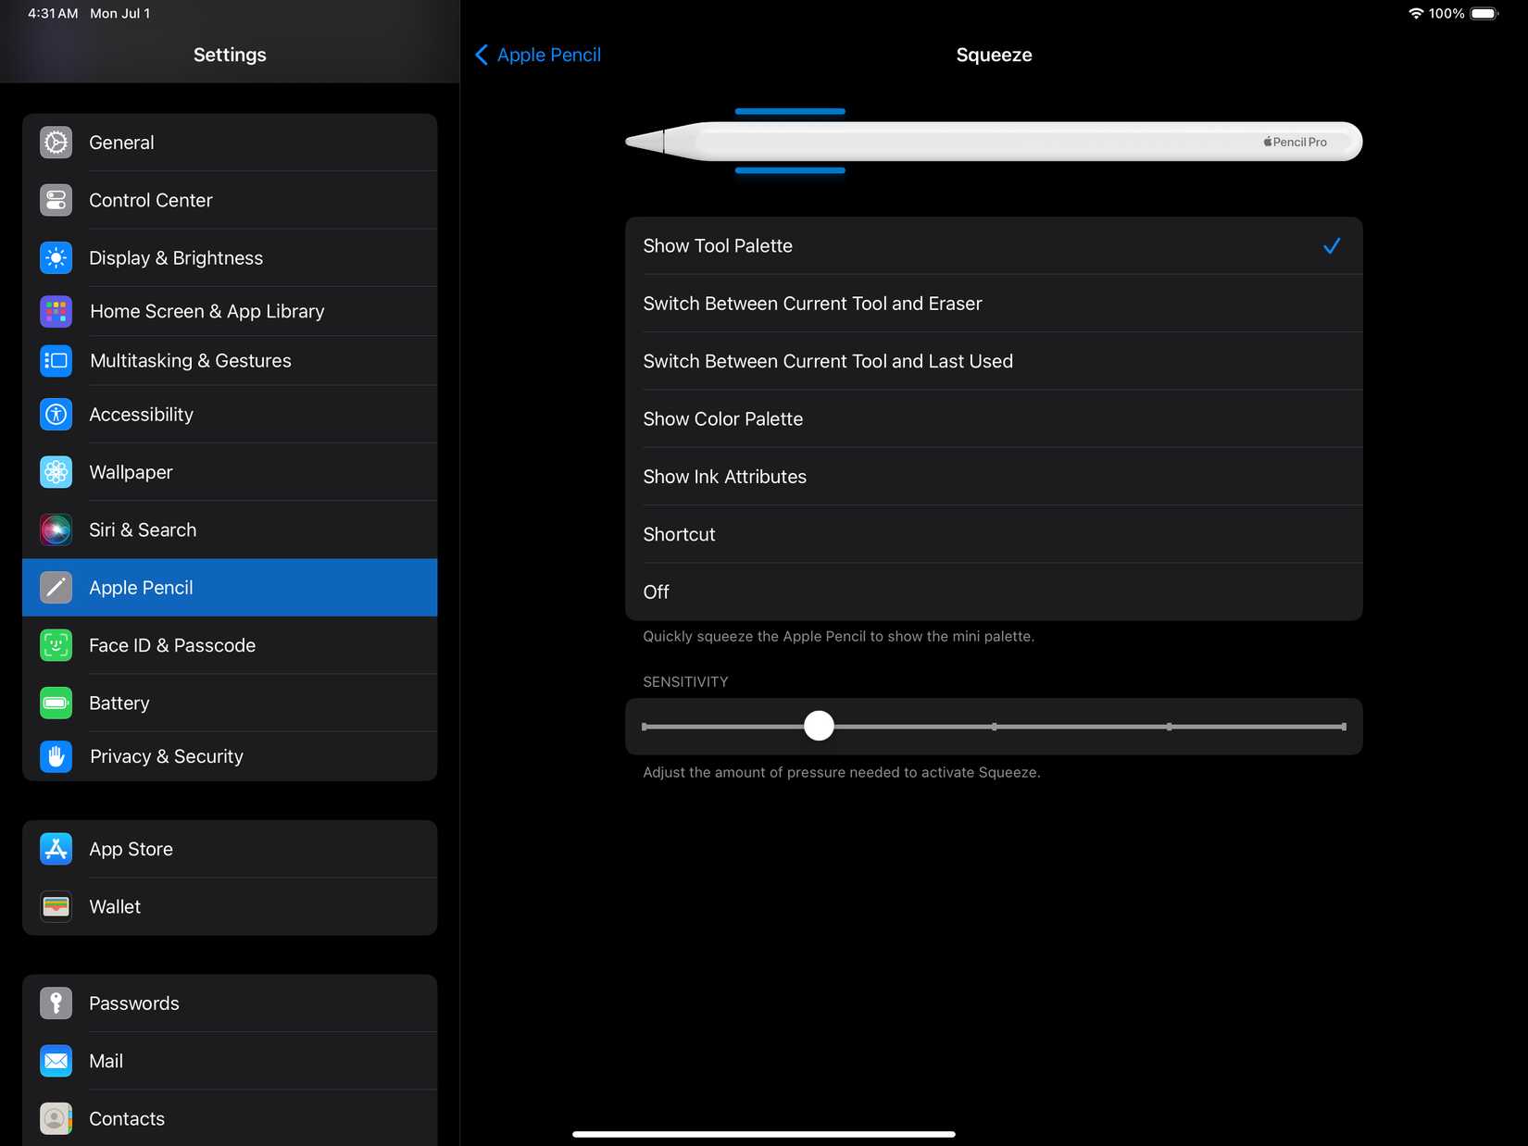1528x1146 pixels.
Task: Open Siri & Search settings
Action: pos(230,529)
